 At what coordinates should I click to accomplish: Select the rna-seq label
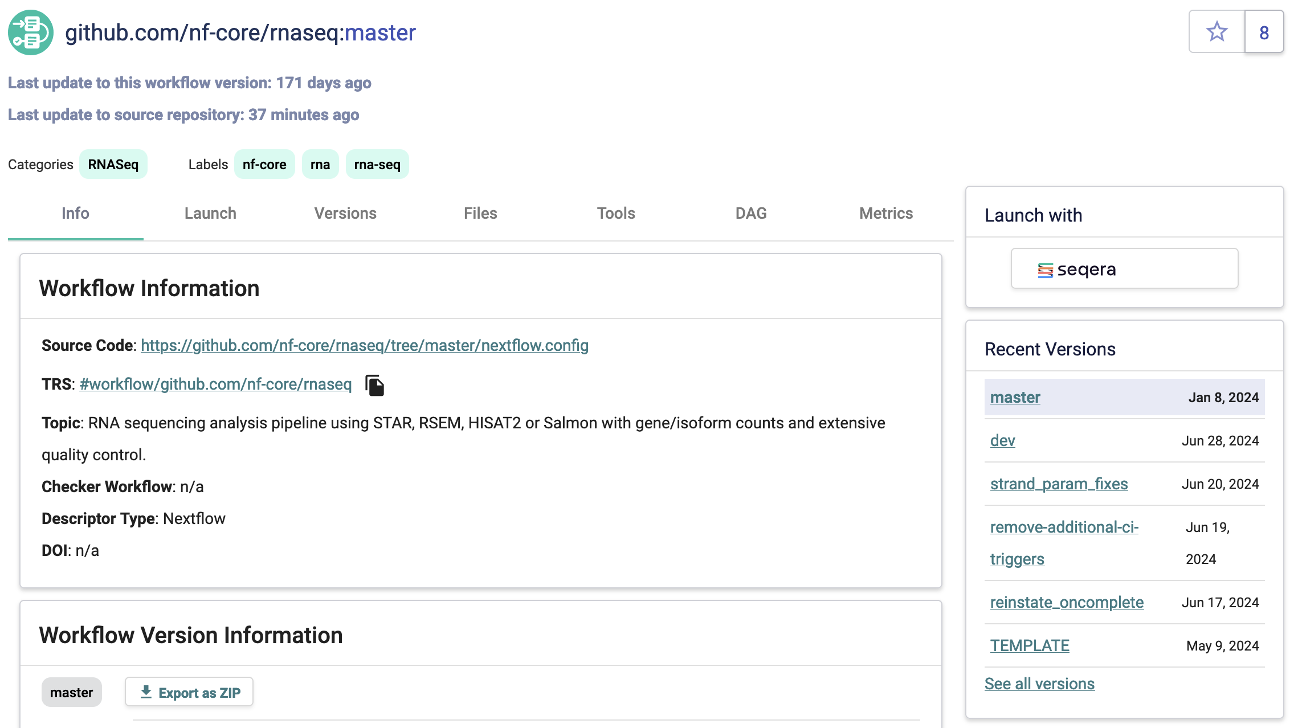click(x=377, y=164)
